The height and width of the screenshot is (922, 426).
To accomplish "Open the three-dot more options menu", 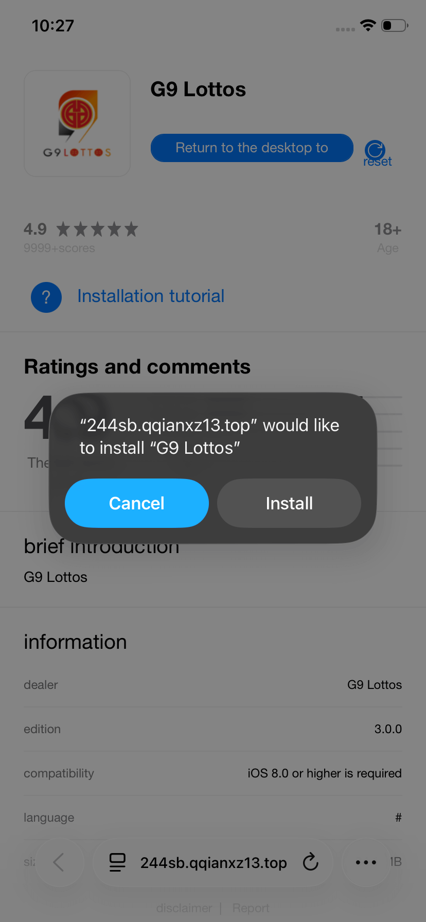I will [366, 862].
